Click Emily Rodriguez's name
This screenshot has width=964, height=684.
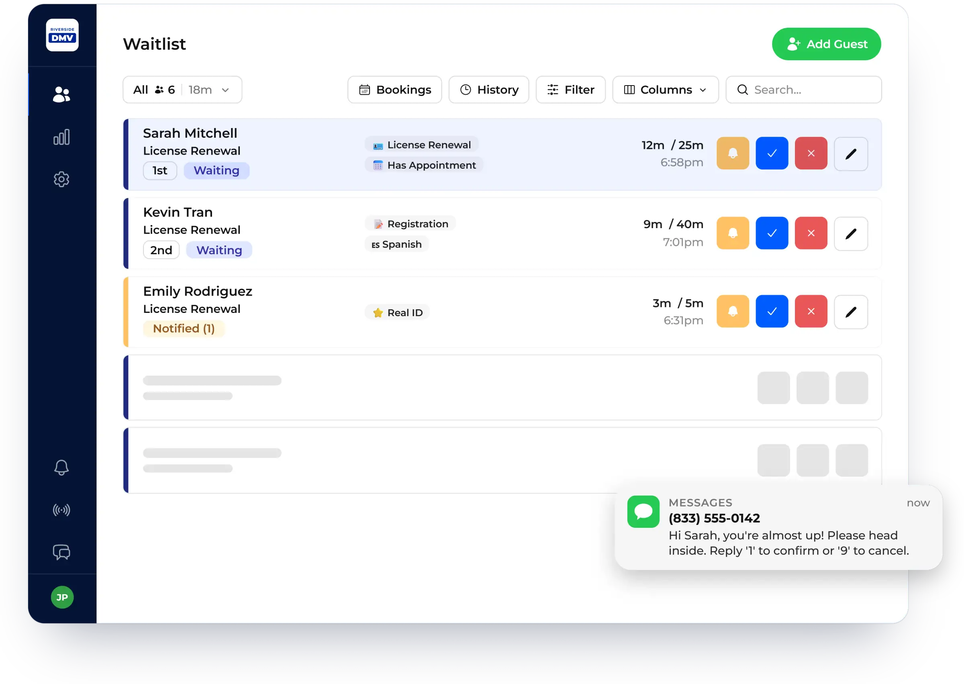click(x=198, y=292)
